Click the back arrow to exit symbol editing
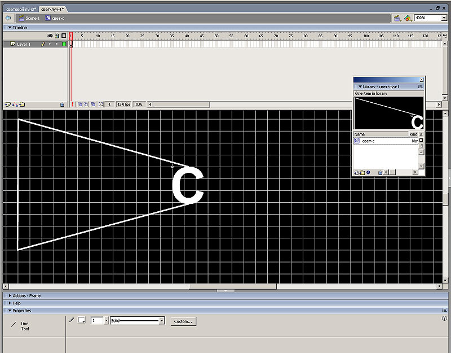The width and height of the screenshot is (451, 353). tap(8, 18)
